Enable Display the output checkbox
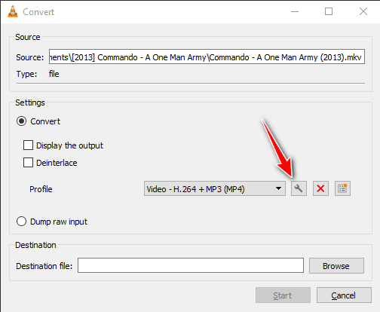Image resolution: width=380 pixels, height=312 pixels. click(x=28, y=145)
